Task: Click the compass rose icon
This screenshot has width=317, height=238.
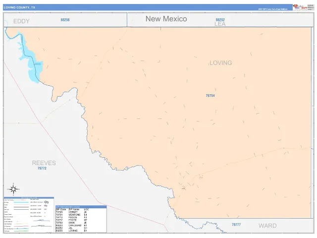Action: pos(13,189)
